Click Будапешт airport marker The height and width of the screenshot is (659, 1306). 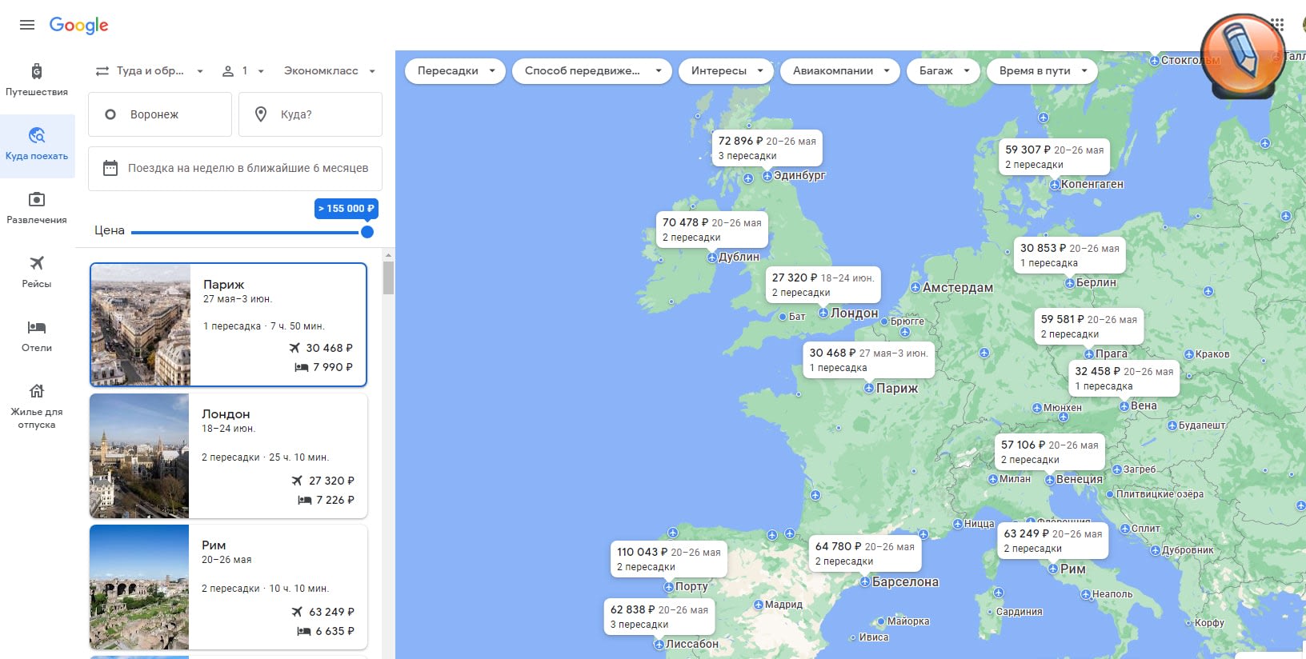tap(1172, 425)
